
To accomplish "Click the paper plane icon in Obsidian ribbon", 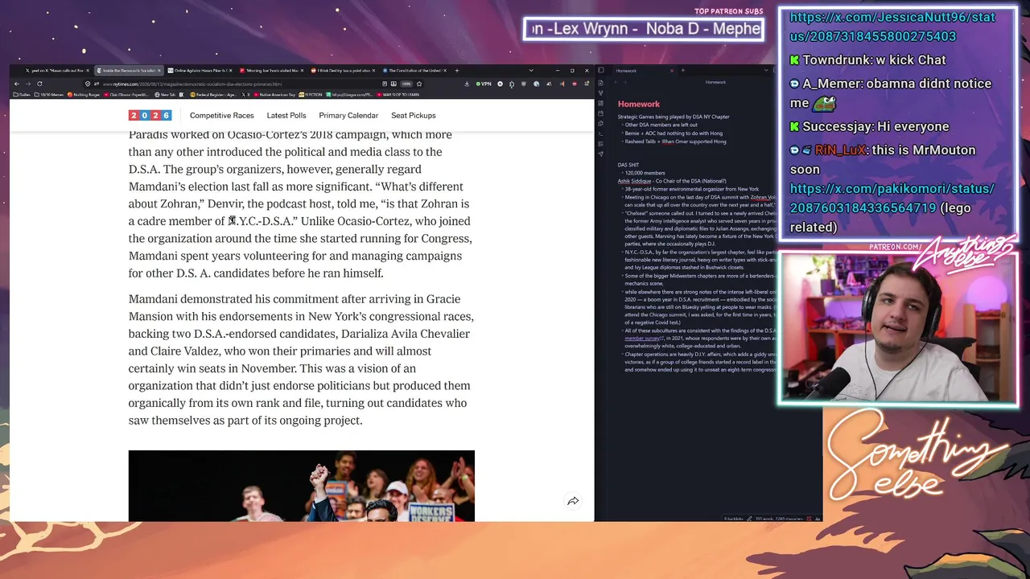I will point(600,154).
